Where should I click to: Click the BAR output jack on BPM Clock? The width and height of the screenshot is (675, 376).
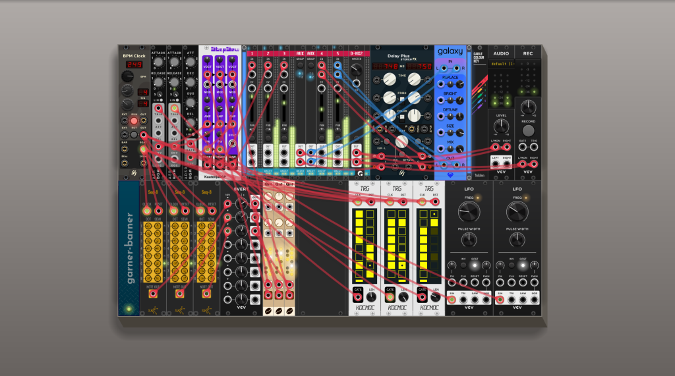125,149
